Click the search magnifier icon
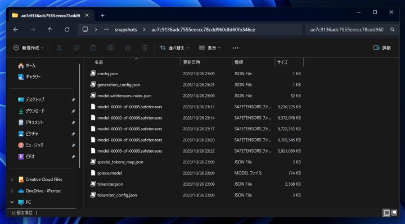 pos(393,30)
